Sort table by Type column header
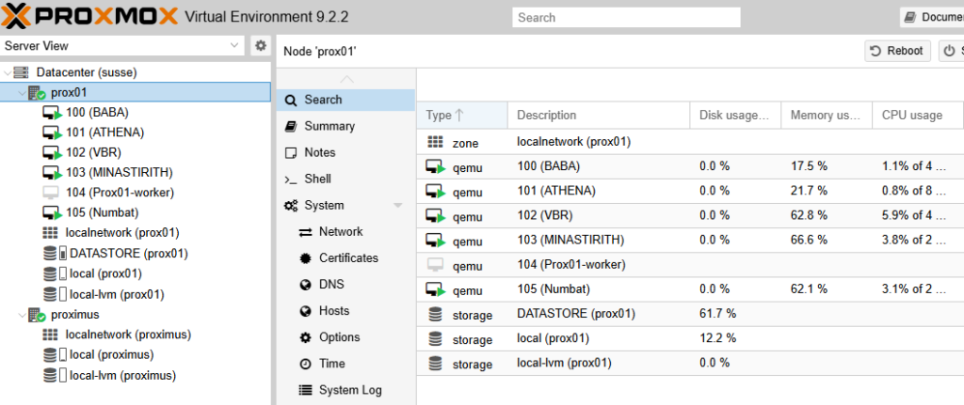 pos(462,116)
